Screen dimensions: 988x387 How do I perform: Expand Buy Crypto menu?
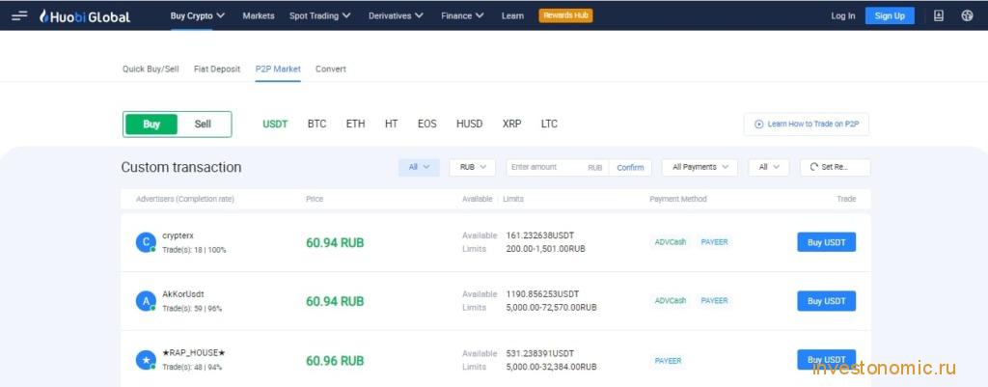pyautogui.click(x=197, y=15)
